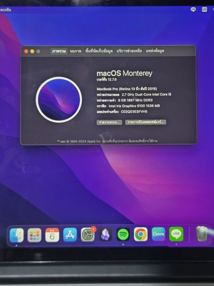Viewport: 214px width, 286px height.
Task: Open the US input source menu
Action: pos(204,9)
